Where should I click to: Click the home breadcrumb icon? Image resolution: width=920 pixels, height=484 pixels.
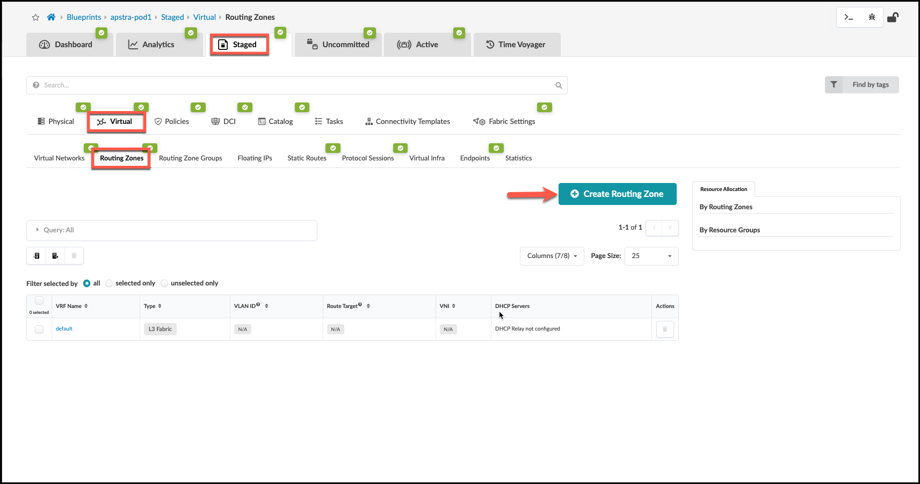pyautogui.click(x=51, y=17)
